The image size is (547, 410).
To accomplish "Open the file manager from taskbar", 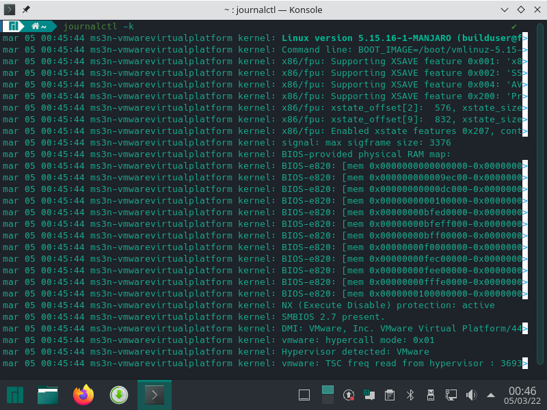I will [48, 396].
